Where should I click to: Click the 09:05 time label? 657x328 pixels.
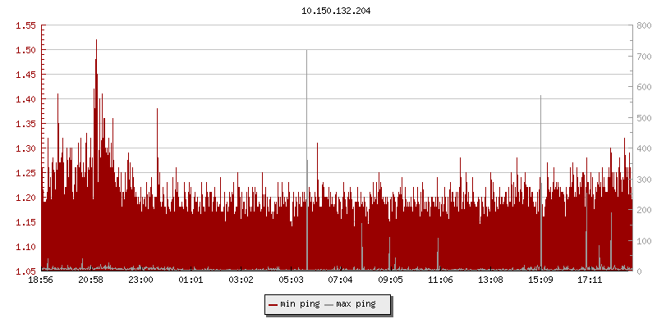click(391, 280)
